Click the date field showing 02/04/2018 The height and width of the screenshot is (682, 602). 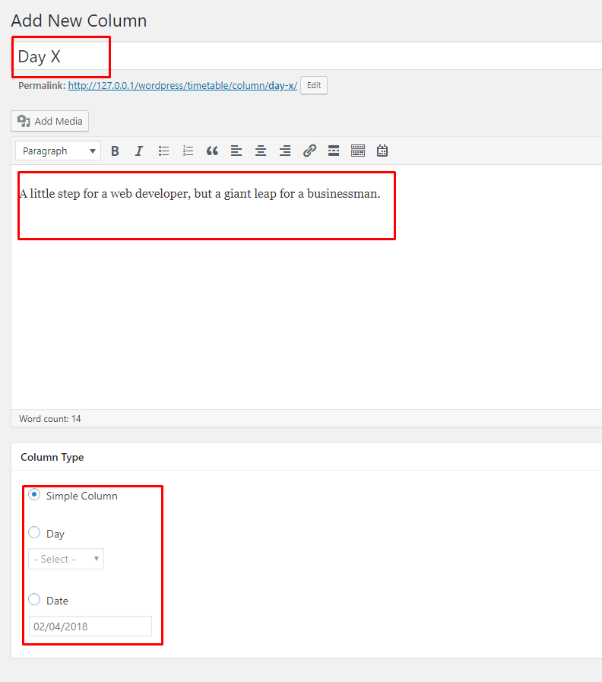coord(90,626)
